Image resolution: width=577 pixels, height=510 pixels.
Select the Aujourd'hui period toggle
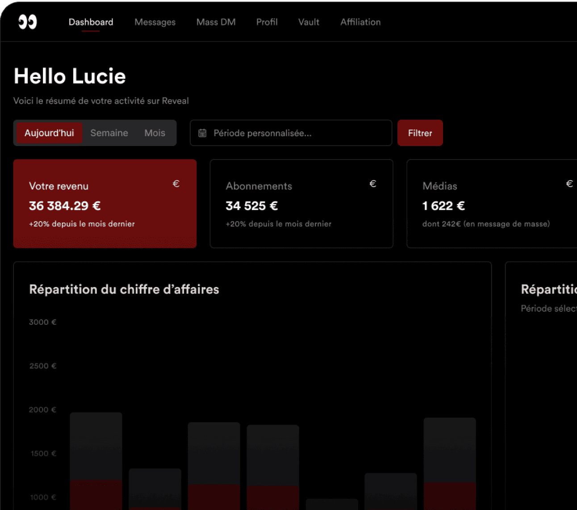coord(49,133)
